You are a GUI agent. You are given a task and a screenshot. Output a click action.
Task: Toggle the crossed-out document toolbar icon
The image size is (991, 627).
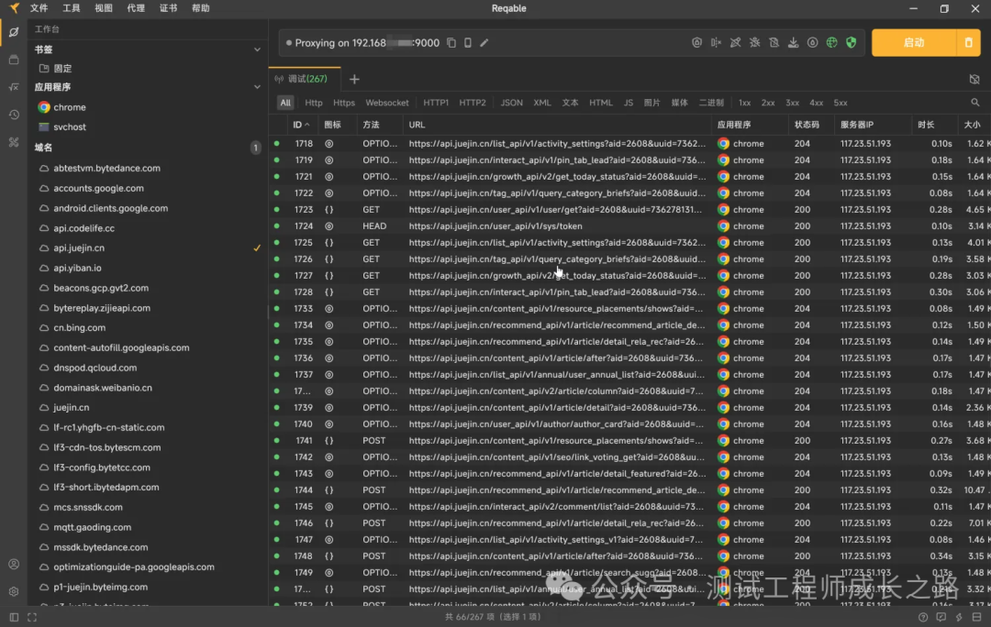click(774, 43)
